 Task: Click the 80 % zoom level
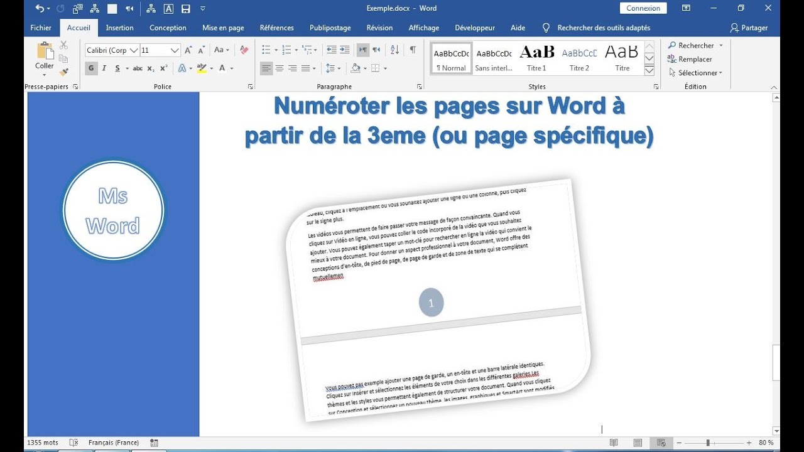point(766,443)
